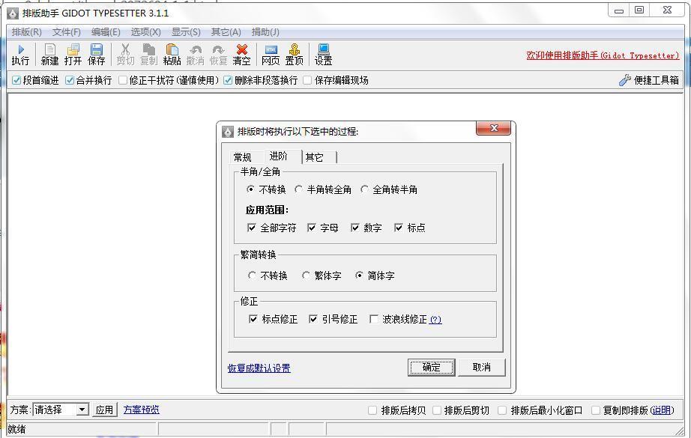Viewport: 691px width, 438px height.
Task: Open the 方案预览 link
Action: 142,410
